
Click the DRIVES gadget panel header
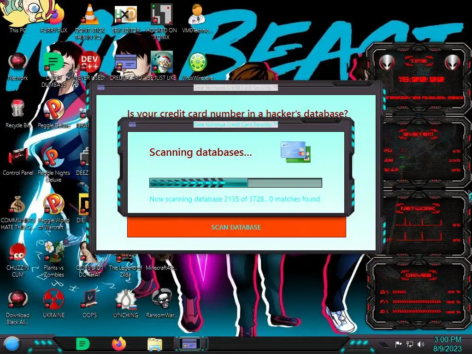pyautogui.click(x=418, y=275)
